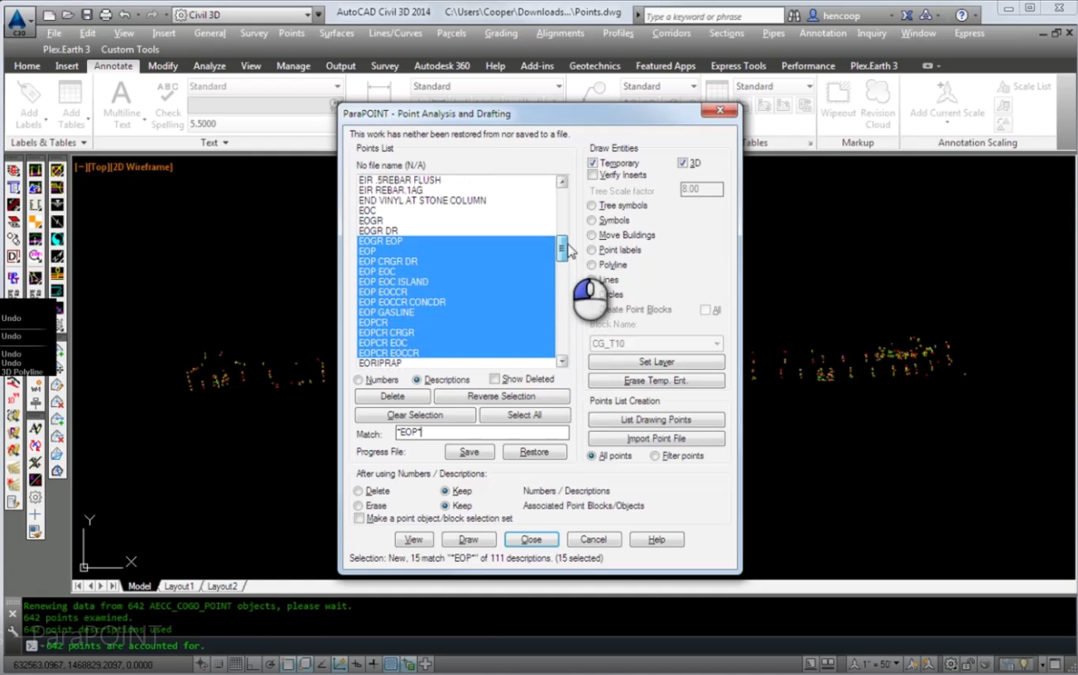Viewport: 1078px width, 675px height.
Task: Switch to the Home ribbon tab
Action: [x=27, y=66]
